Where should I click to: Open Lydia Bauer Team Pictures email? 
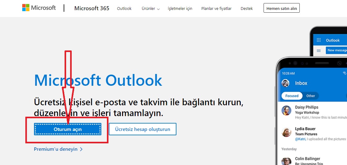[312, 134]
